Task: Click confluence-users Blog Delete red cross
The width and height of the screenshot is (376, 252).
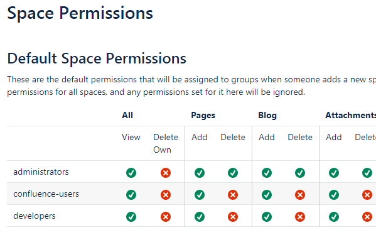Action: point(300,195)
